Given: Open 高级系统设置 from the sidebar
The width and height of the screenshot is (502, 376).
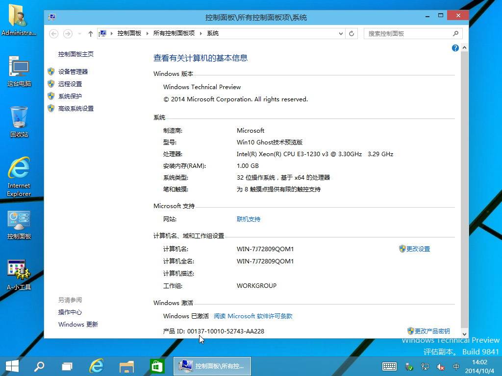Looking at the screenshot, I should (76, 109).
